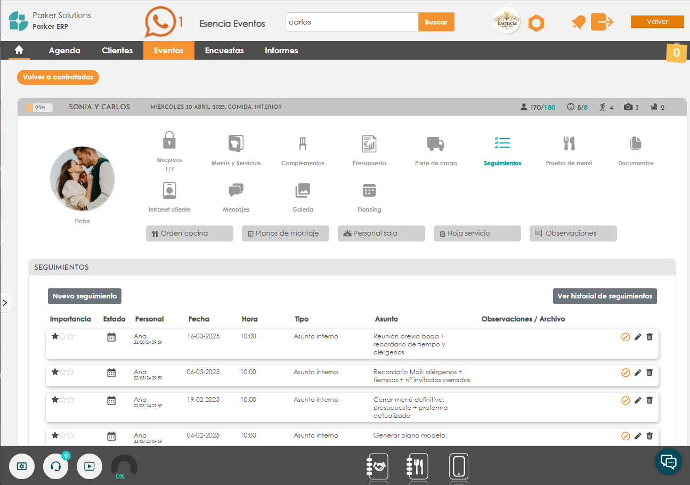
Task: Click the yellow sticky note counter
Action: pos(676,52)
